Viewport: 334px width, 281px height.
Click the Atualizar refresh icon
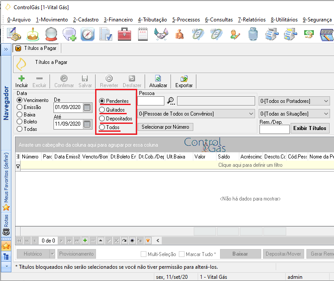[158, 78]
